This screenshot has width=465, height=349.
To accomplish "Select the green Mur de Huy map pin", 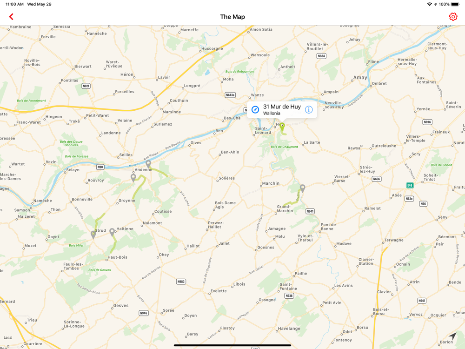I will [282, 127].
